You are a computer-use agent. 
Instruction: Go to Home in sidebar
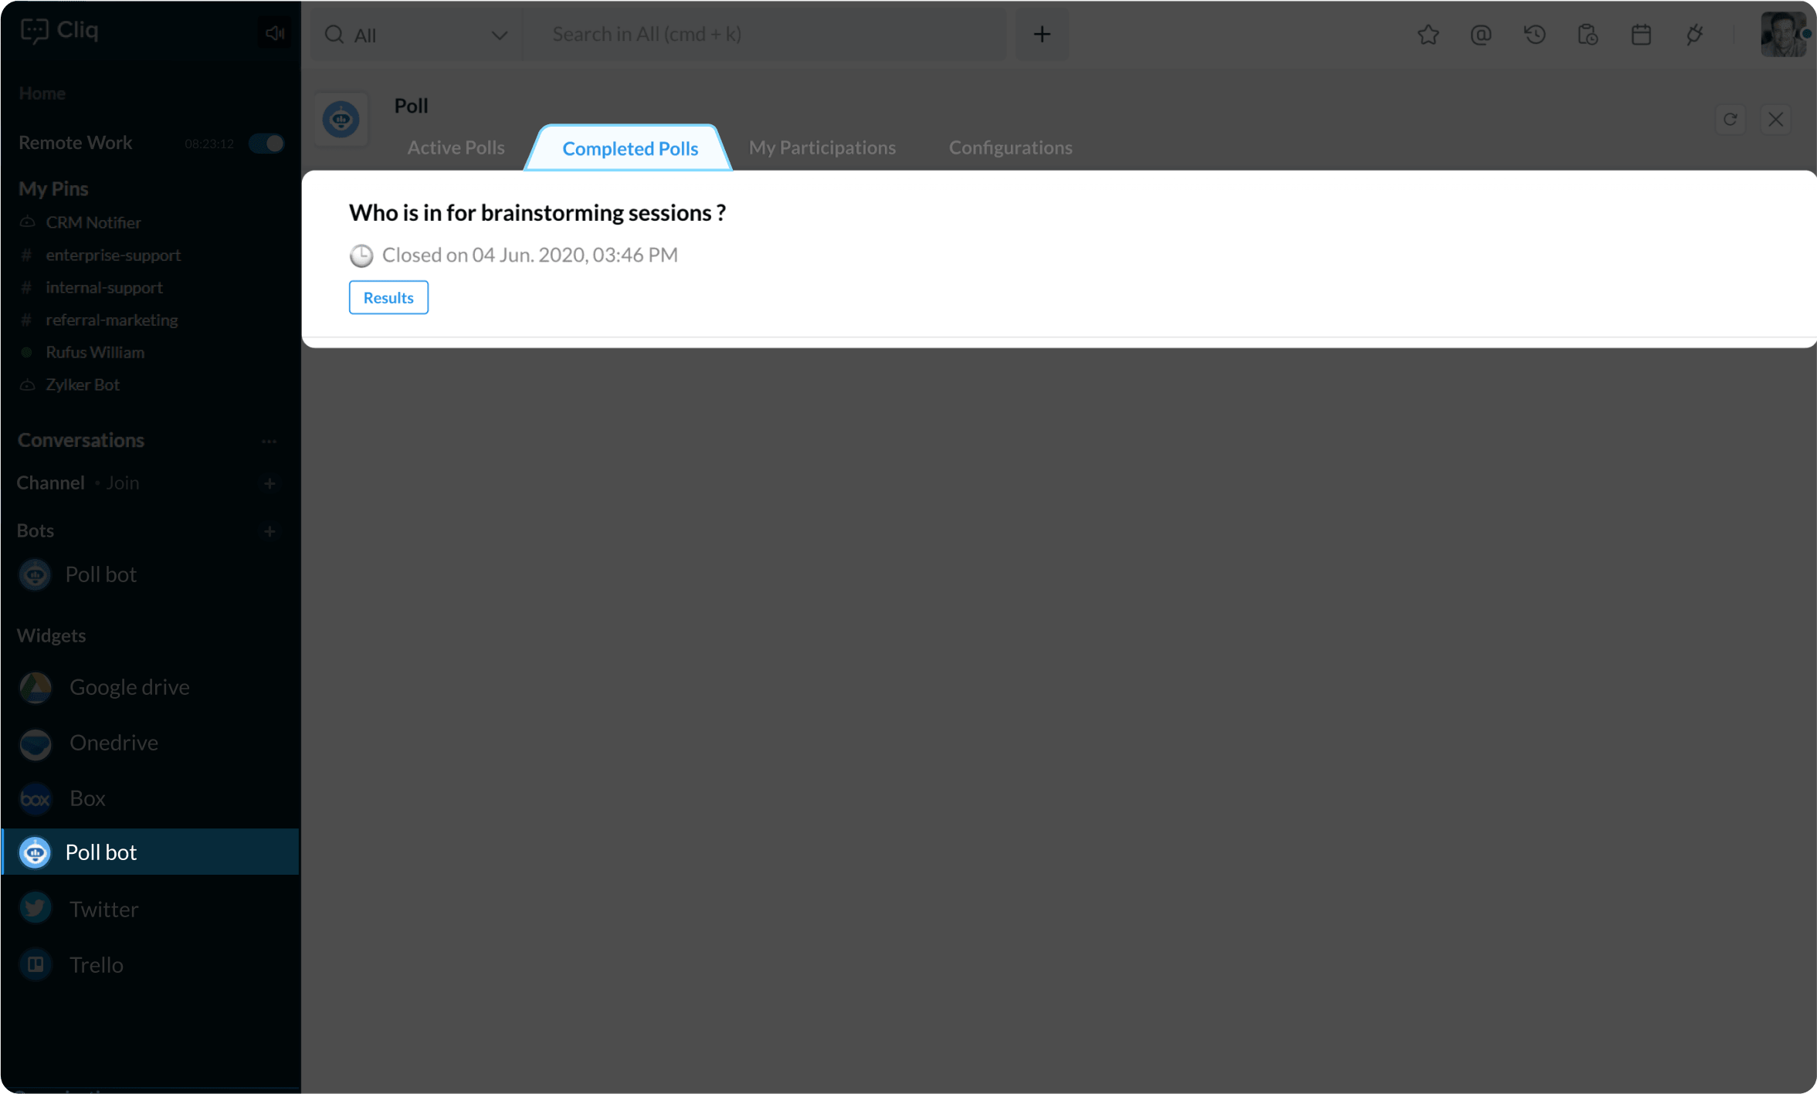click(42, 93)
